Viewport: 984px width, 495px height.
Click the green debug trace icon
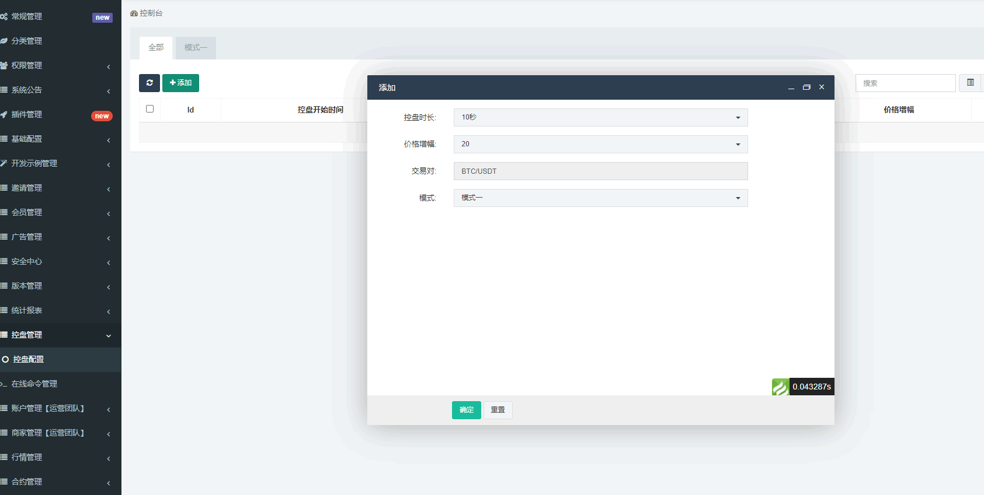coord(780,387)
